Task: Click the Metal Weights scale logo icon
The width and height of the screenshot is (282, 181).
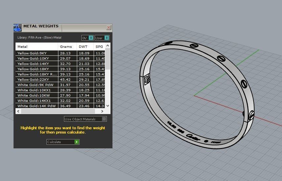Action: 17,28
